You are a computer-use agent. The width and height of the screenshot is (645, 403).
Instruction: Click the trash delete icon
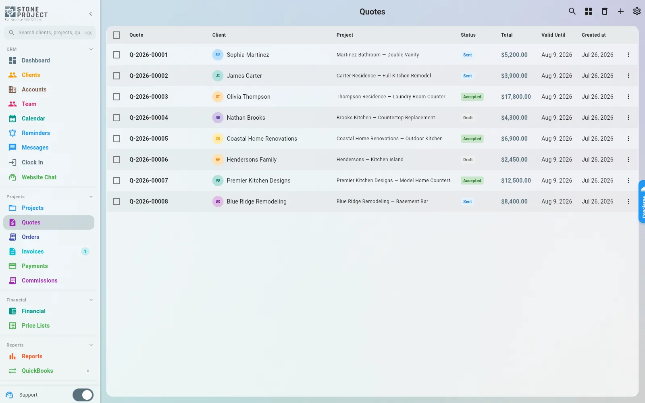click(x=605, y=11)
